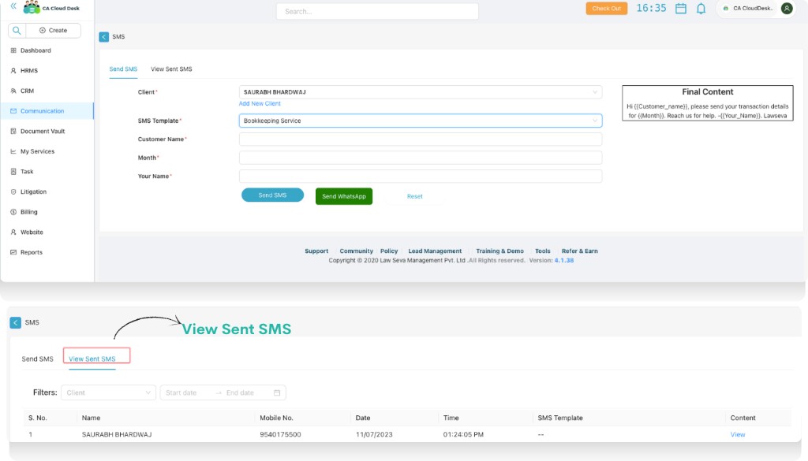Image resolution: width=808 pixels, height=461 pixels.
Task: Open the Billing section
Action: [29, 211]
